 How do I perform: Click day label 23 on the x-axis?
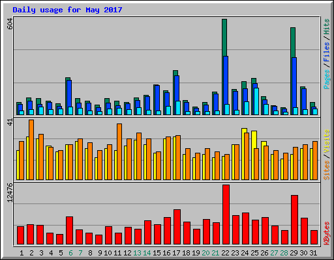coord(235,253)
